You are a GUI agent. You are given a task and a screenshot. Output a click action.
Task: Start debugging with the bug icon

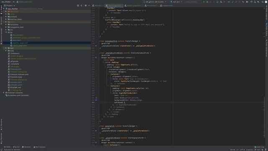(207, 2)
